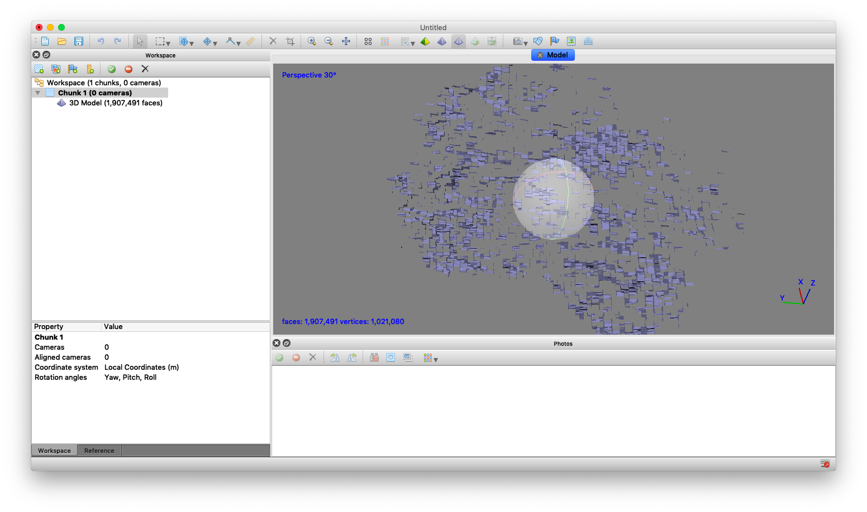The image size is (867, 512).
Task: Open an existing project via folder icon
Action: pos(62,41)
